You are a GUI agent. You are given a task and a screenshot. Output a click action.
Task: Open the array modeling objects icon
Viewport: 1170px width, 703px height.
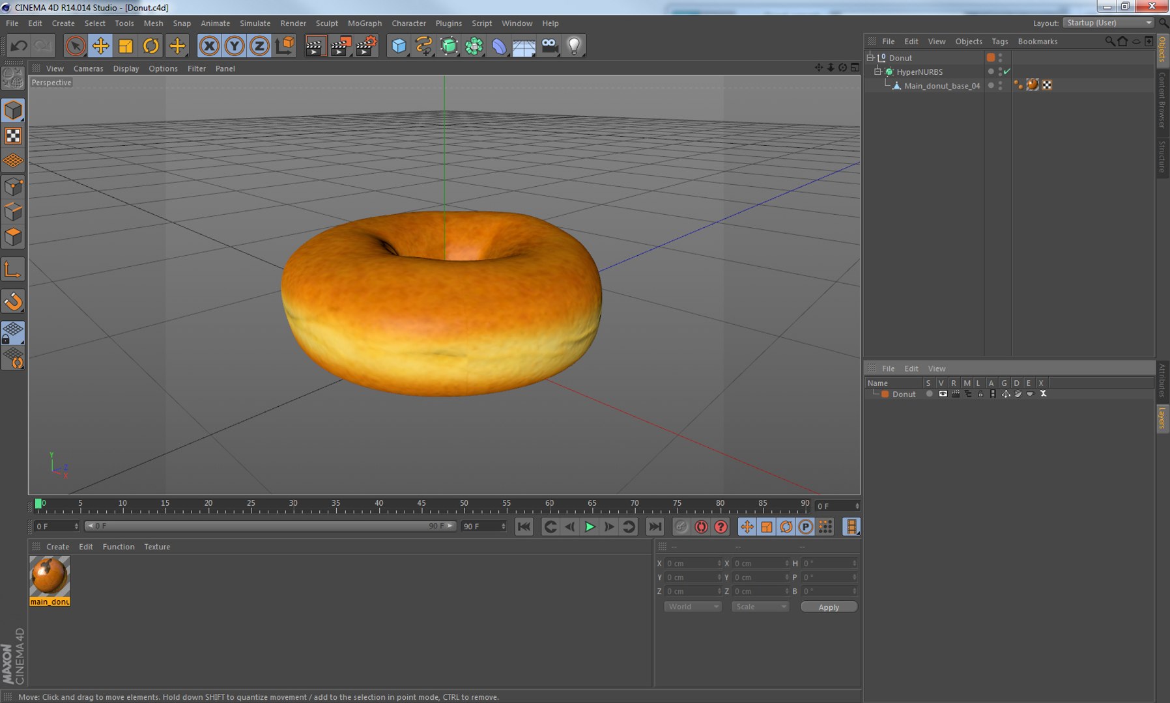(475, 46)
